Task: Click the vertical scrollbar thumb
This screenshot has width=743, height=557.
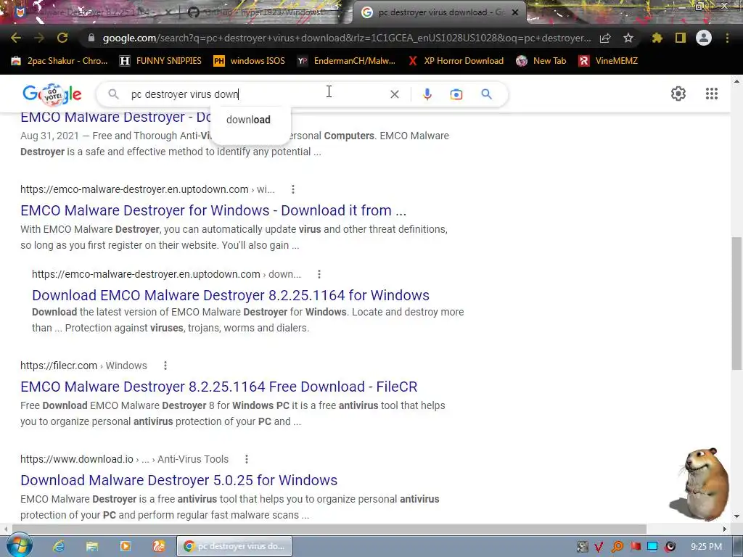Action: click(736, 303)
